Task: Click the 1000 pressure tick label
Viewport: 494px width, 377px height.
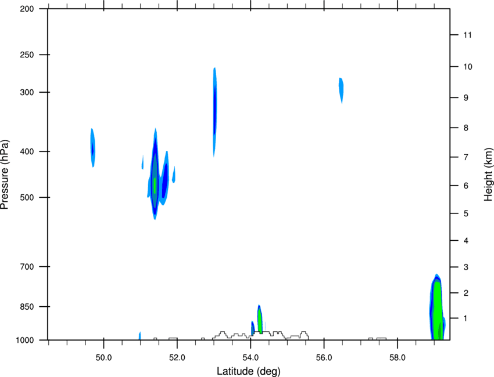Action: click(x=25, y=340)
